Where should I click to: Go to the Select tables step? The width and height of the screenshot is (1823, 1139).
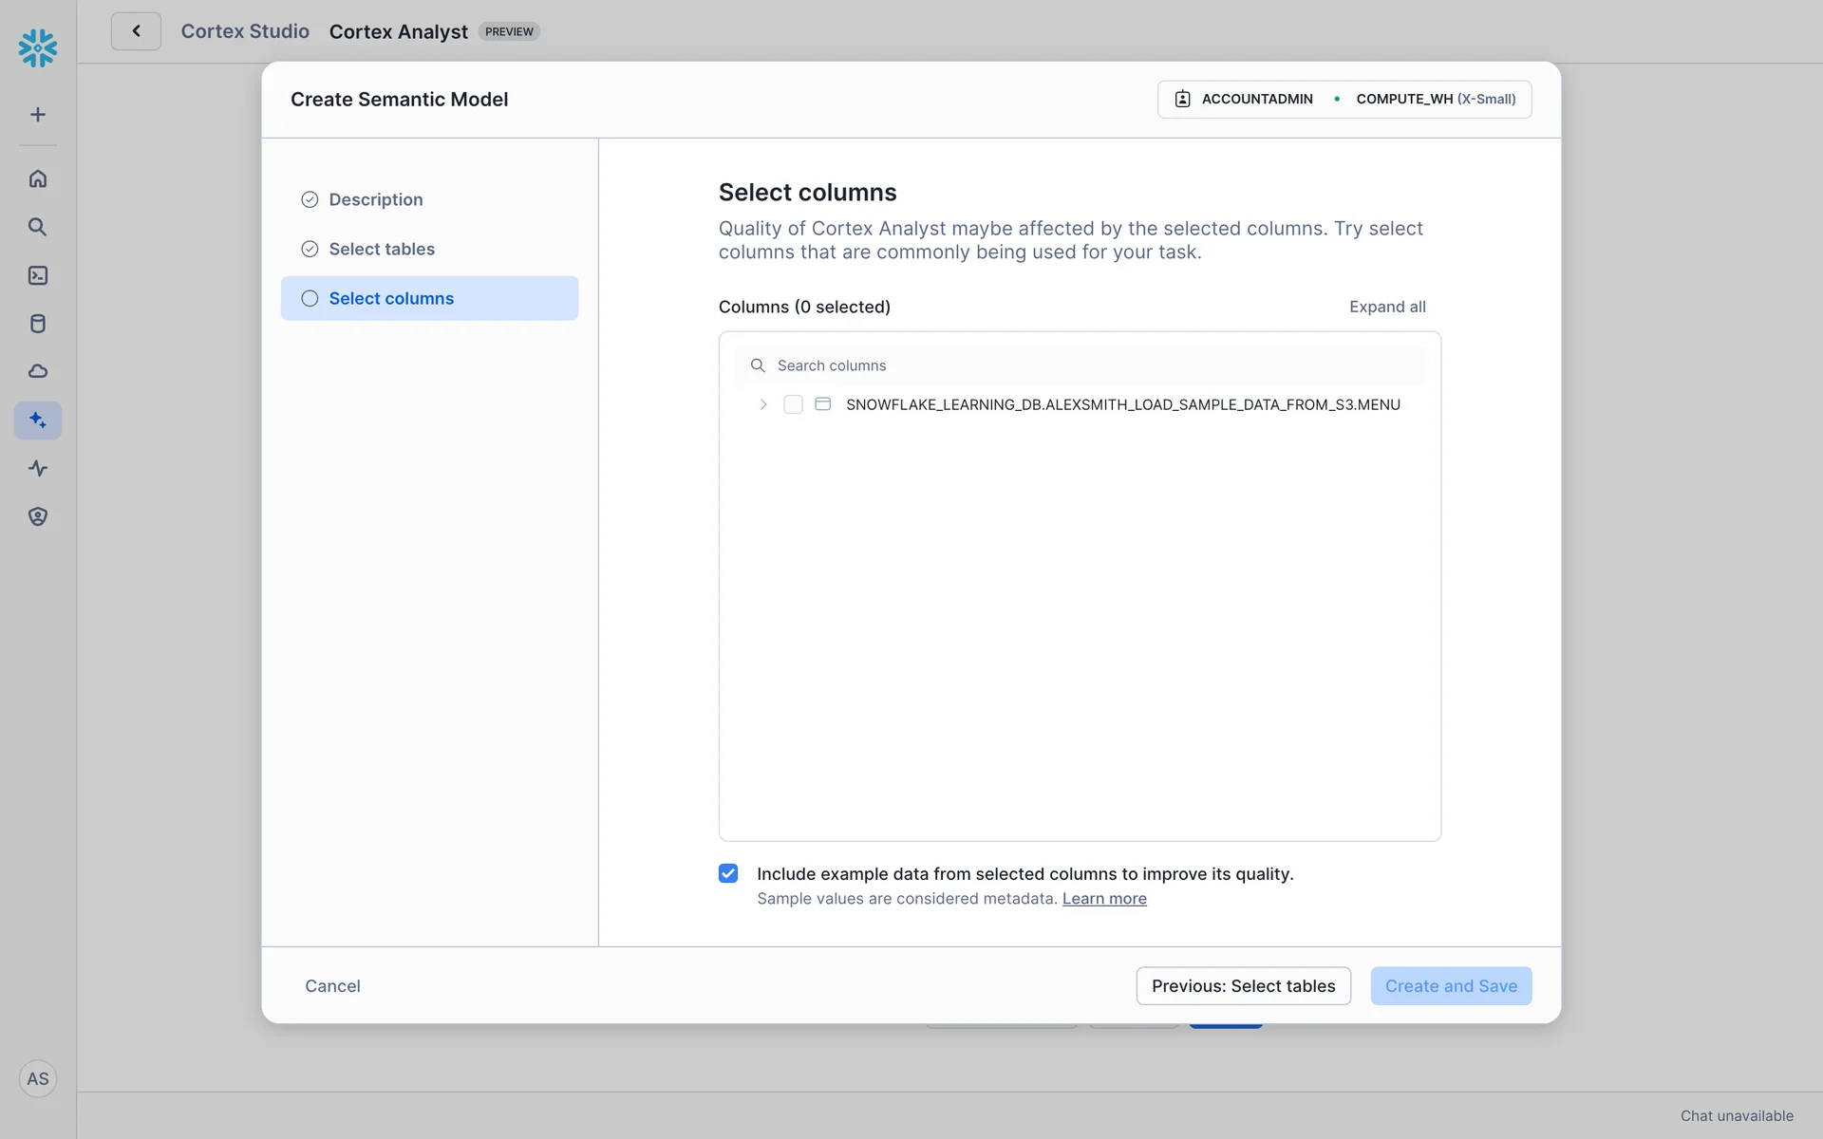(381, 249)
